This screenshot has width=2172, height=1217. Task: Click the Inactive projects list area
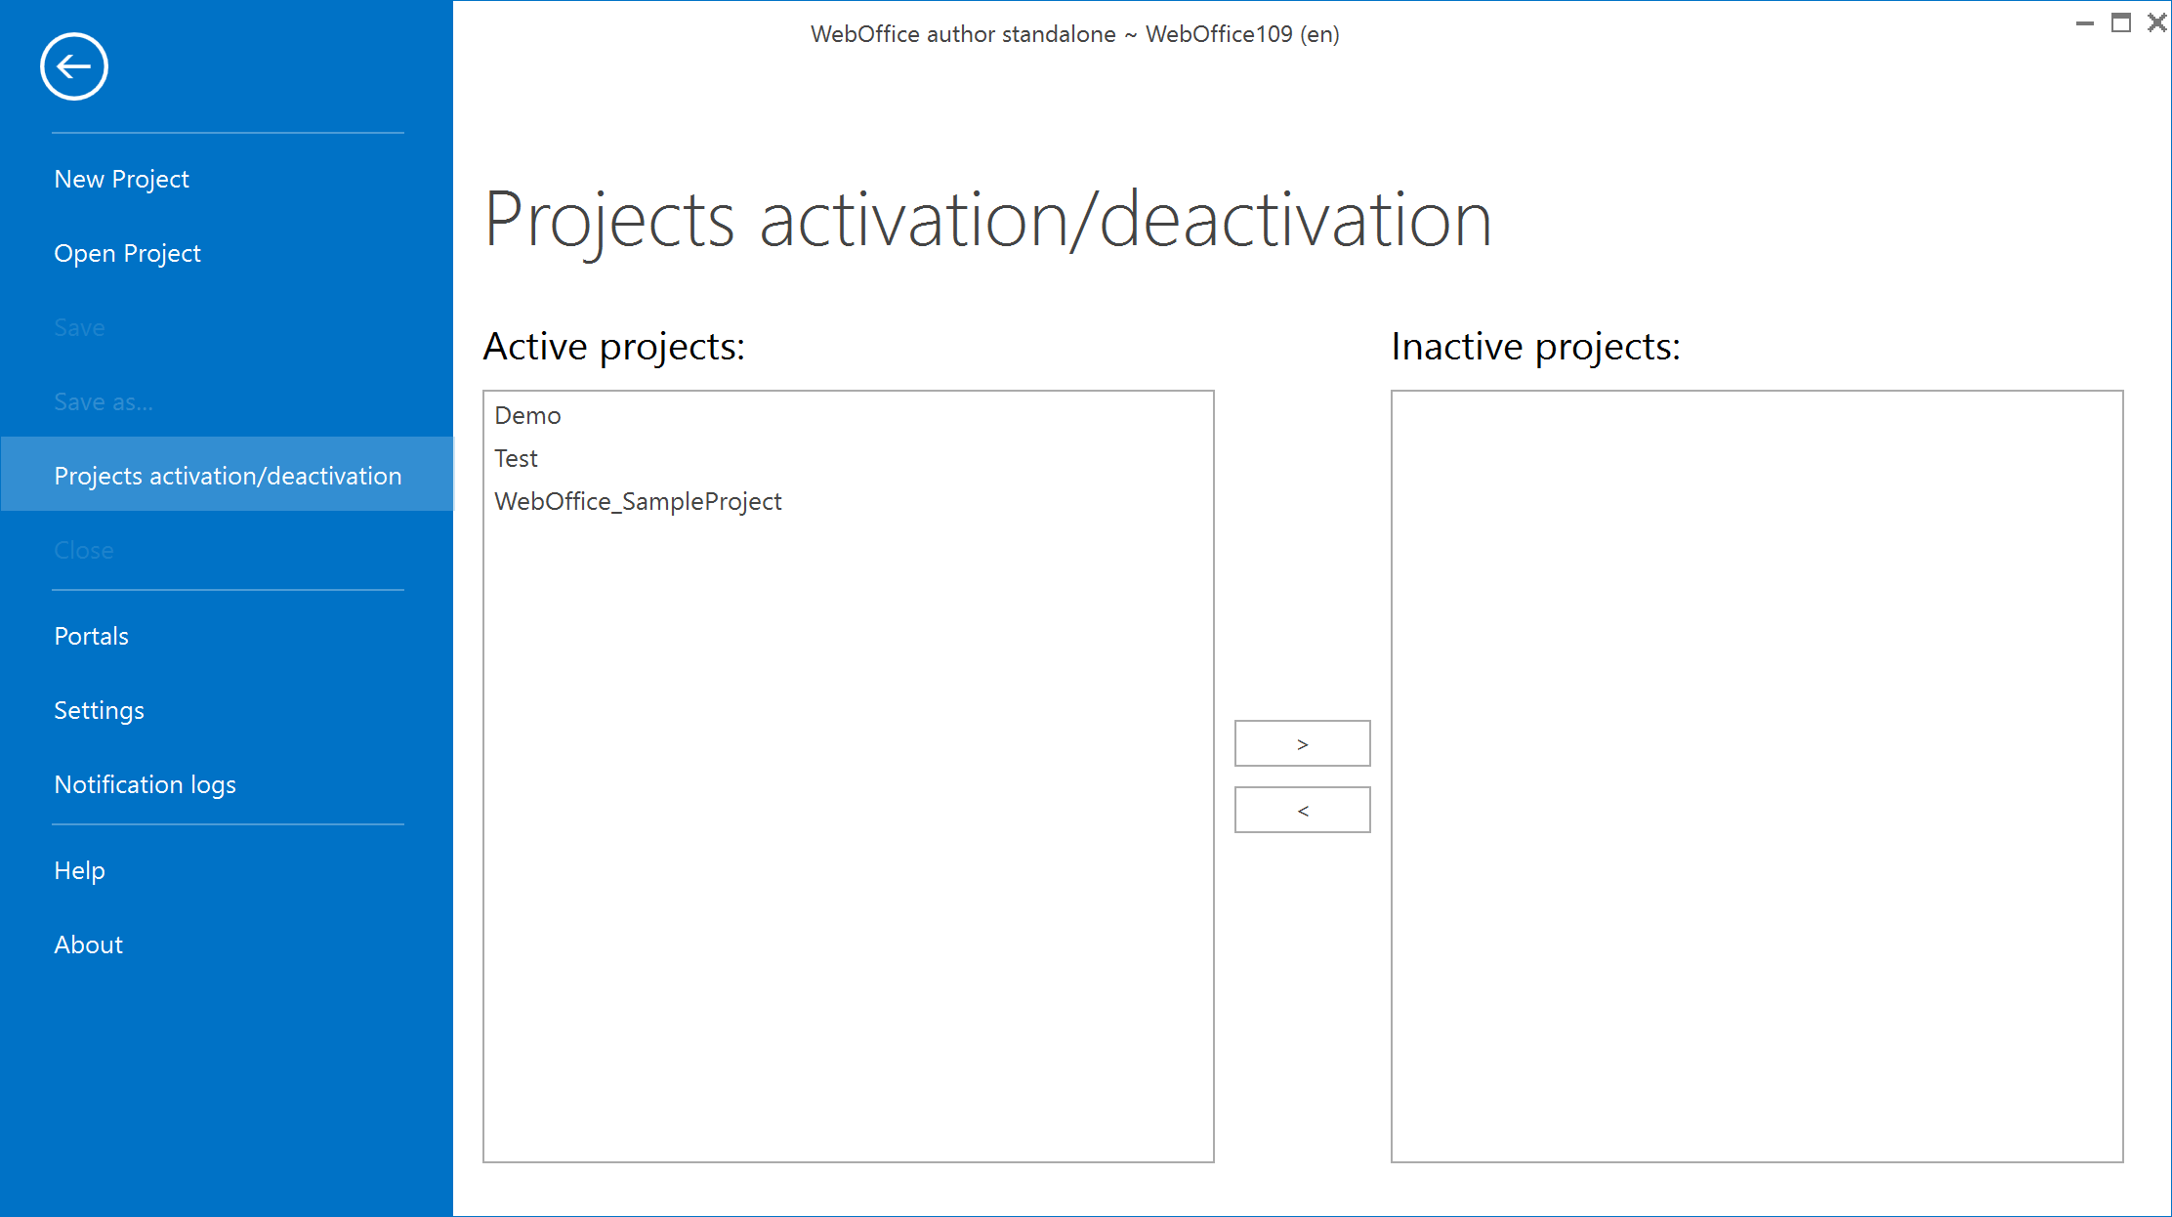tap(1755, 781)
